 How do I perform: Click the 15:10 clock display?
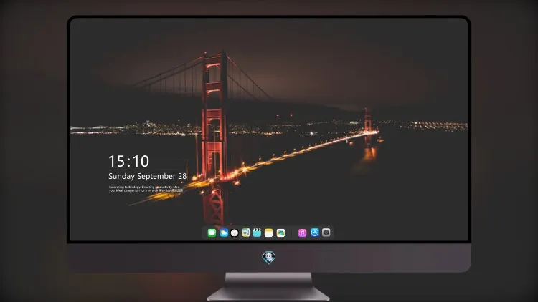click(128, 161)
